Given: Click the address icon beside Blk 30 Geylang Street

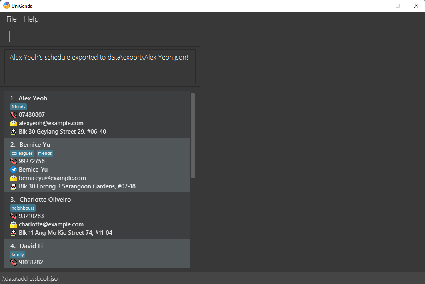Looking at the screenshot, I should (14, 132).
